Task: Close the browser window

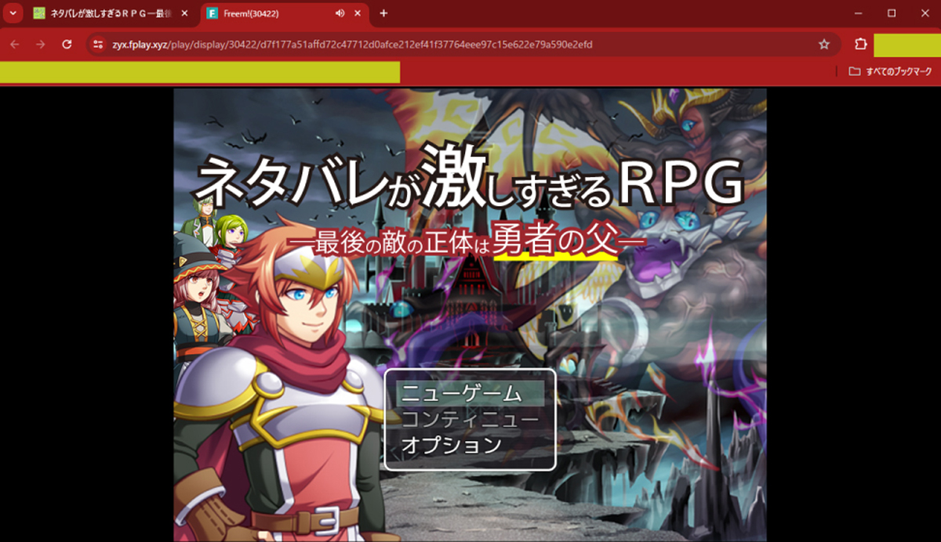Action: 924,13
